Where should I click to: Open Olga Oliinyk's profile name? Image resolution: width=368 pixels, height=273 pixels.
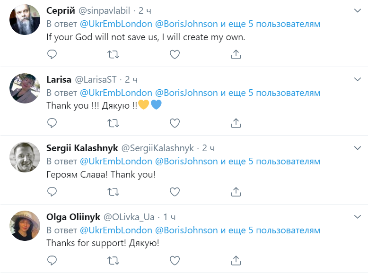[x=73, y=217]
